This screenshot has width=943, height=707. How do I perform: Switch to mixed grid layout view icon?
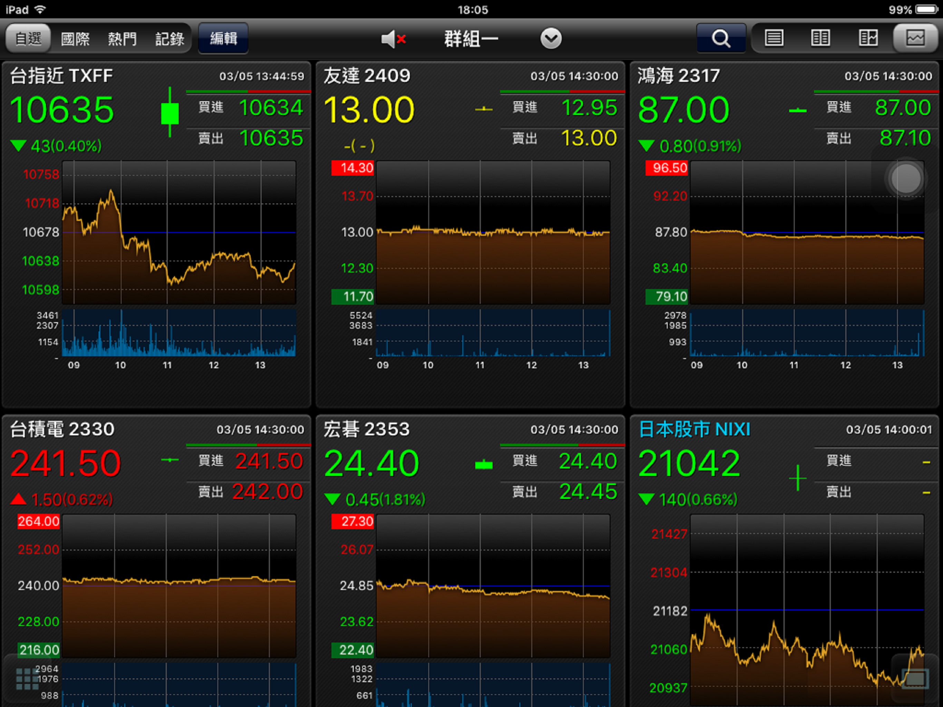[x=868, y=38]
